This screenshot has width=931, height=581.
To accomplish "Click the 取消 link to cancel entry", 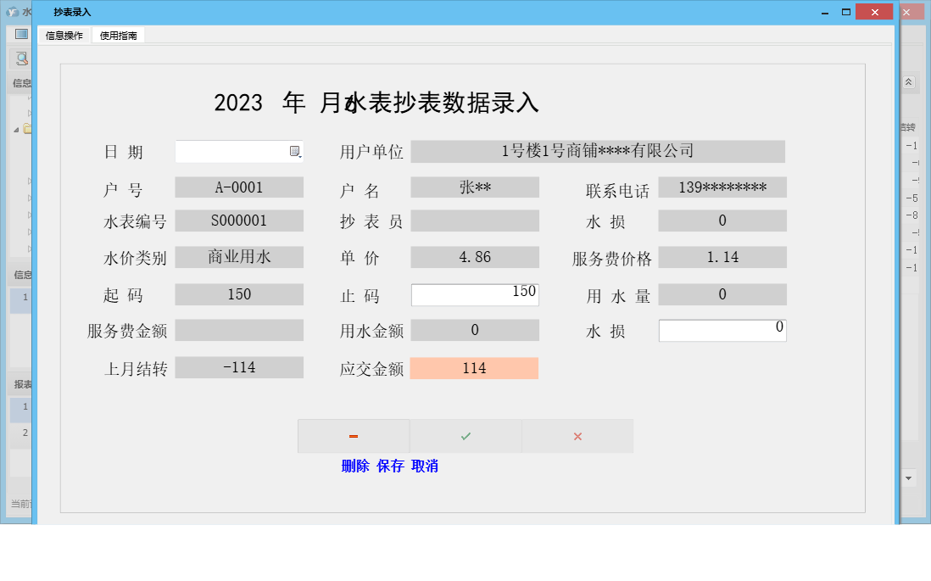I will (423, 466).
